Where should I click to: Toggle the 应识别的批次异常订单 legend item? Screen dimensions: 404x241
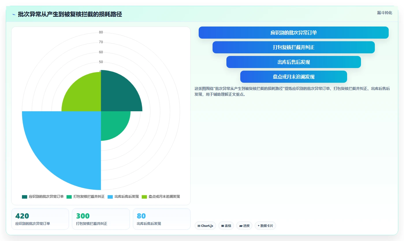43,197
